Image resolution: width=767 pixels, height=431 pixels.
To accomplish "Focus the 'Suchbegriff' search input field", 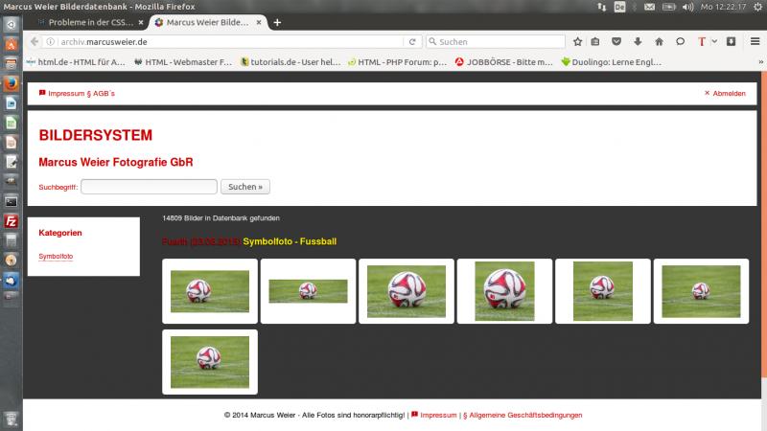I will (x=149, y=187).
